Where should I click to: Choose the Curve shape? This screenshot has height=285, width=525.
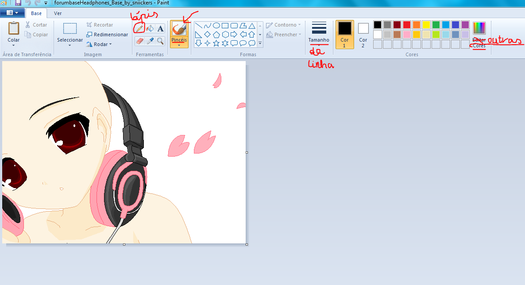click(x=208, y=26)
